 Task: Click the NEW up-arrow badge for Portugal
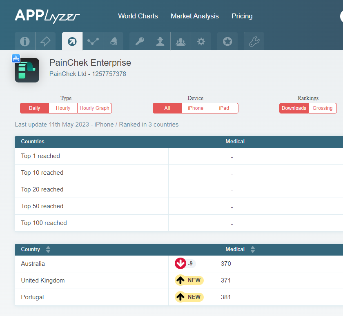point(189,297)
